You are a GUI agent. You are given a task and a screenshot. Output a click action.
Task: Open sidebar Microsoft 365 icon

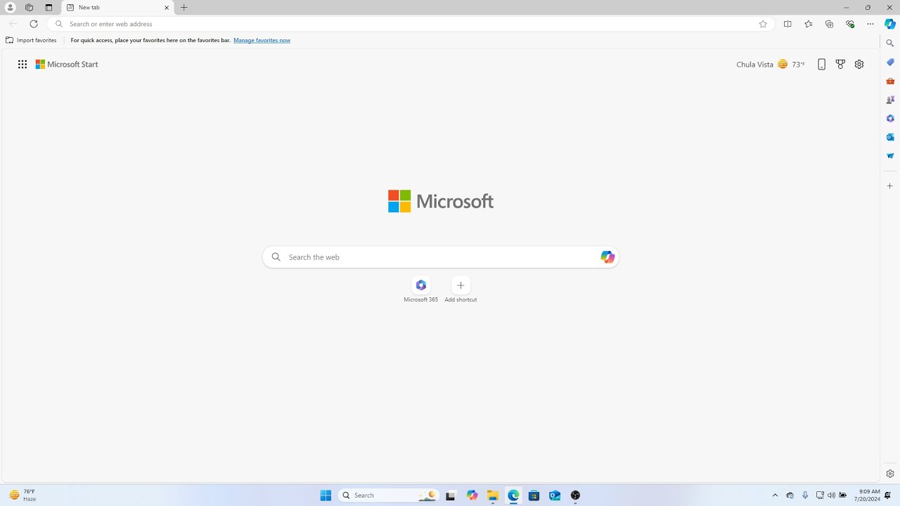click(x=890, y=118)
